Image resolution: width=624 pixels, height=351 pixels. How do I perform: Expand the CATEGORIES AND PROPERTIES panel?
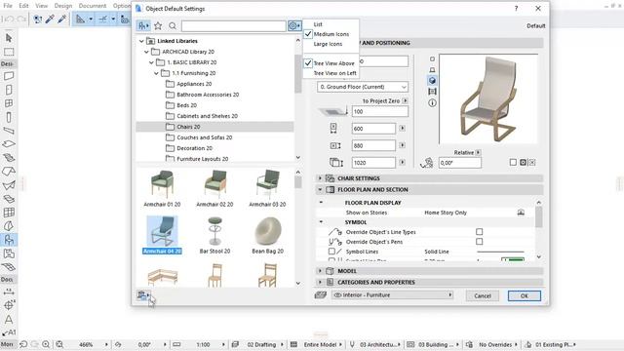tap(320, 282)
